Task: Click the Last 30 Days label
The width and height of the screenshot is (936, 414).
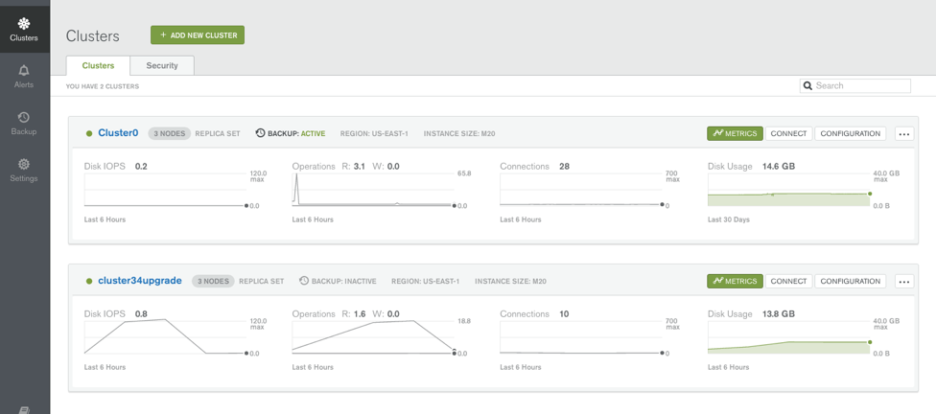Action: (x=728, y=219)
